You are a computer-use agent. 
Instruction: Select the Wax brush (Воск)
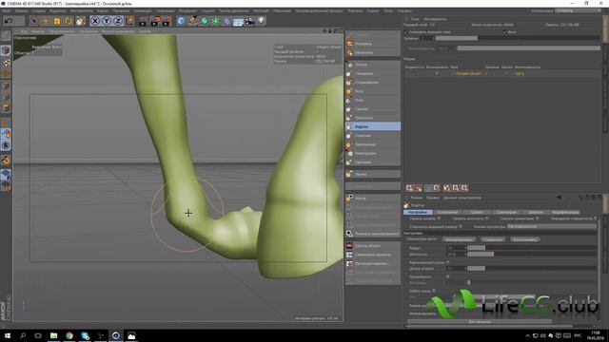pyautogui.click(x=373, y=91)
